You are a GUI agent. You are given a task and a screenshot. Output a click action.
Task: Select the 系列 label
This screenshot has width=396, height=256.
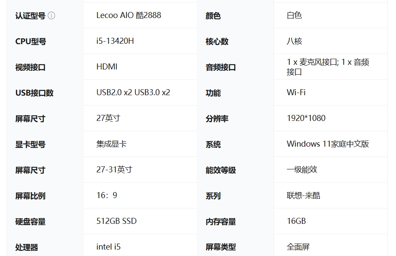tap(213, 196)
